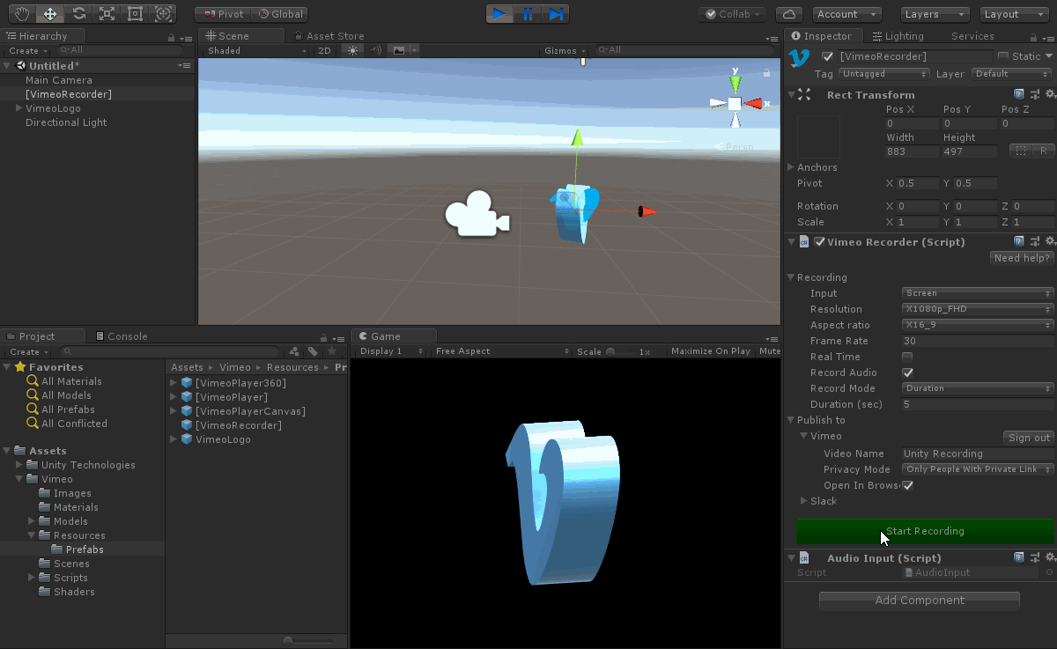Toggle Global handle rotation
This screenshot has width=1057, height=649.
click(279, 14)
